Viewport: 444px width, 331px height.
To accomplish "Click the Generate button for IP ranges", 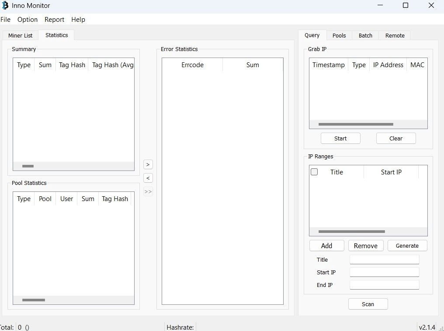I will point(407,246).
